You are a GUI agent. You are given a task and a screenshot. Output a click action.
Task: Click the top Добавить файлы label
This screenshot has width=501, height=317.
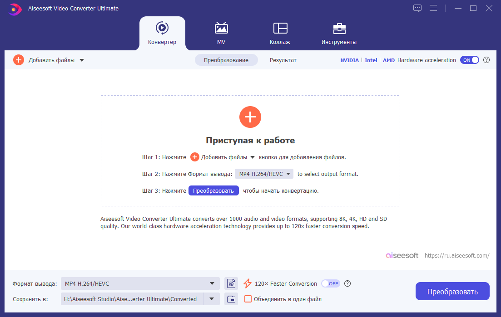[x=51, y=60]
